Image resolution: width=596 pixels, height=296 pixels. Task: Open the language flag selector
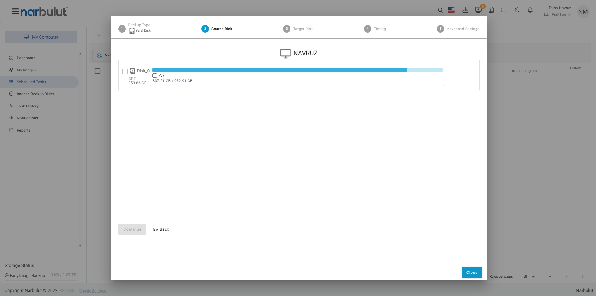[451, 10]
